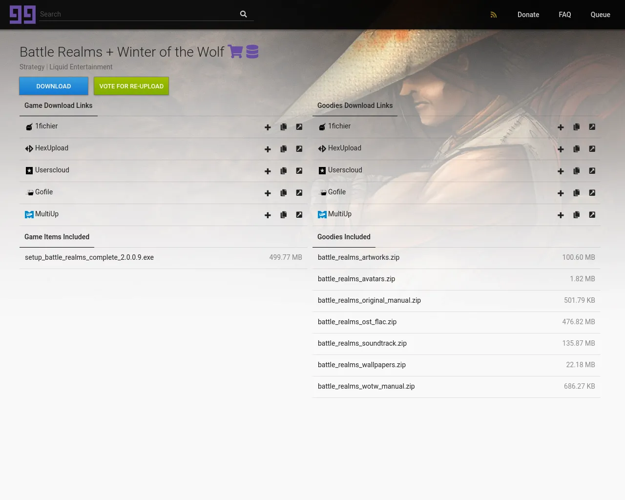The image size is (625, 500).
Task: Expand the game 1fichier links row
Action: tap(268, 127)
